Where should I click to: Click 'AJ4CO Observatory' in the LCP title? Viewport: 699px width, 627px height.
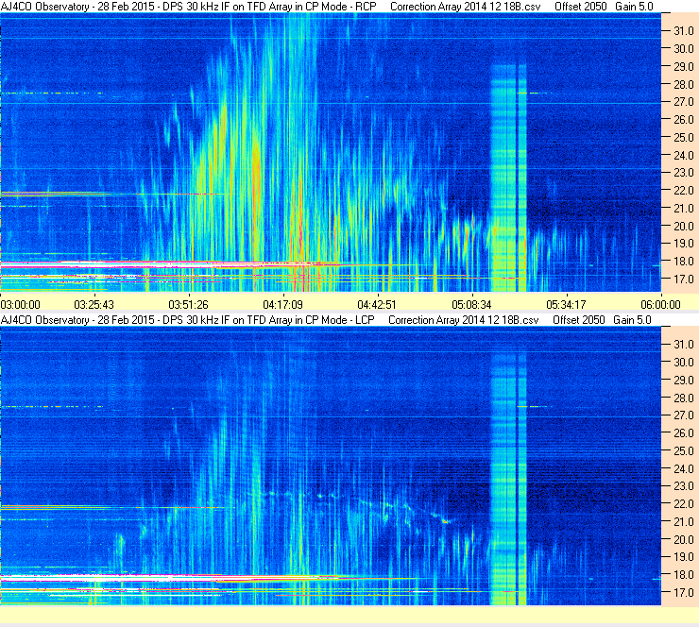click(x=45, y=320)
